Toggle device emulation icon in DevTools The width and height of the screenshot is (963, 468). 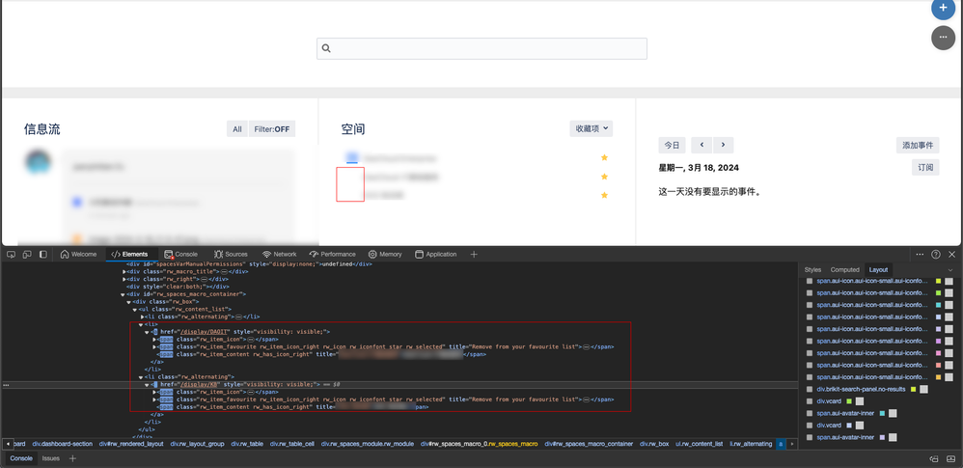click(27, 255)
